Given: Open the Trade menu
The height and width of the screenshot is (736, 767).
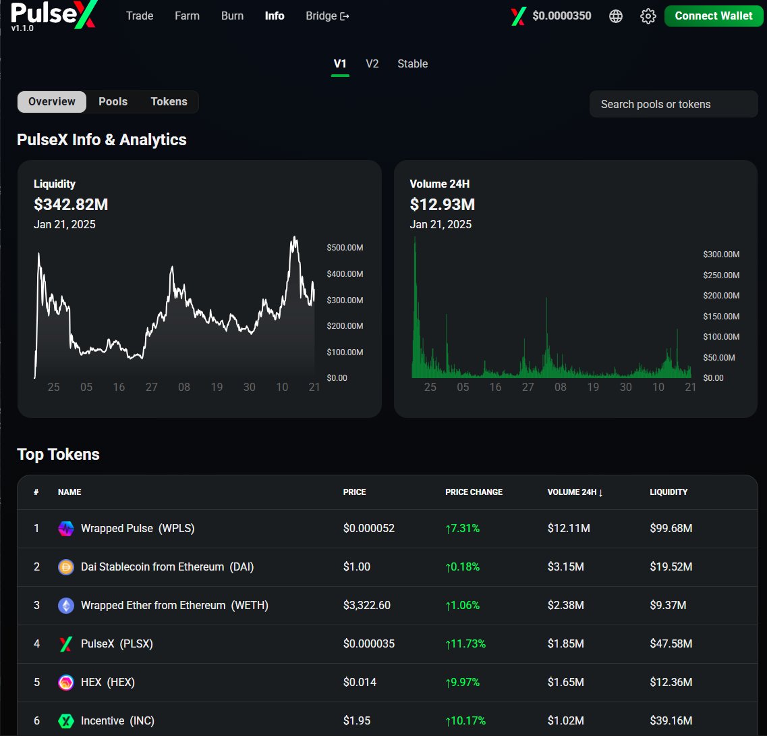Looking at the screenshot, I should (x=140, y=16).
